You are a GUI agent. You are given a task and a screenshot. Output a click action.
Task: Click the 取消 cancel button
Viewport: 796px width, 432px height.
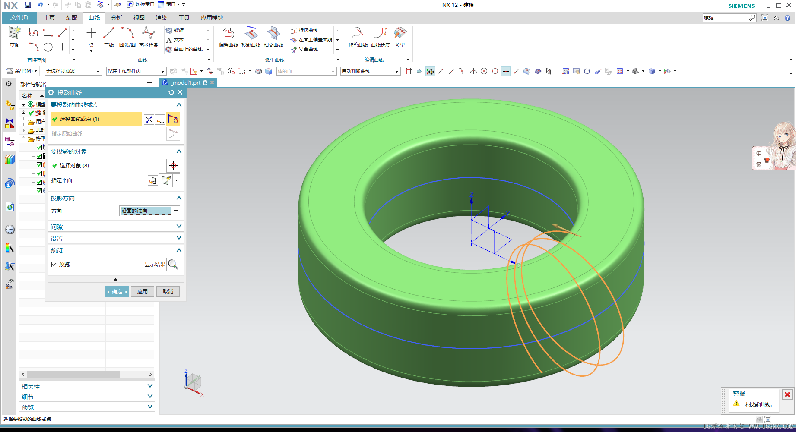pyautogui.click(x=168, y=292)
